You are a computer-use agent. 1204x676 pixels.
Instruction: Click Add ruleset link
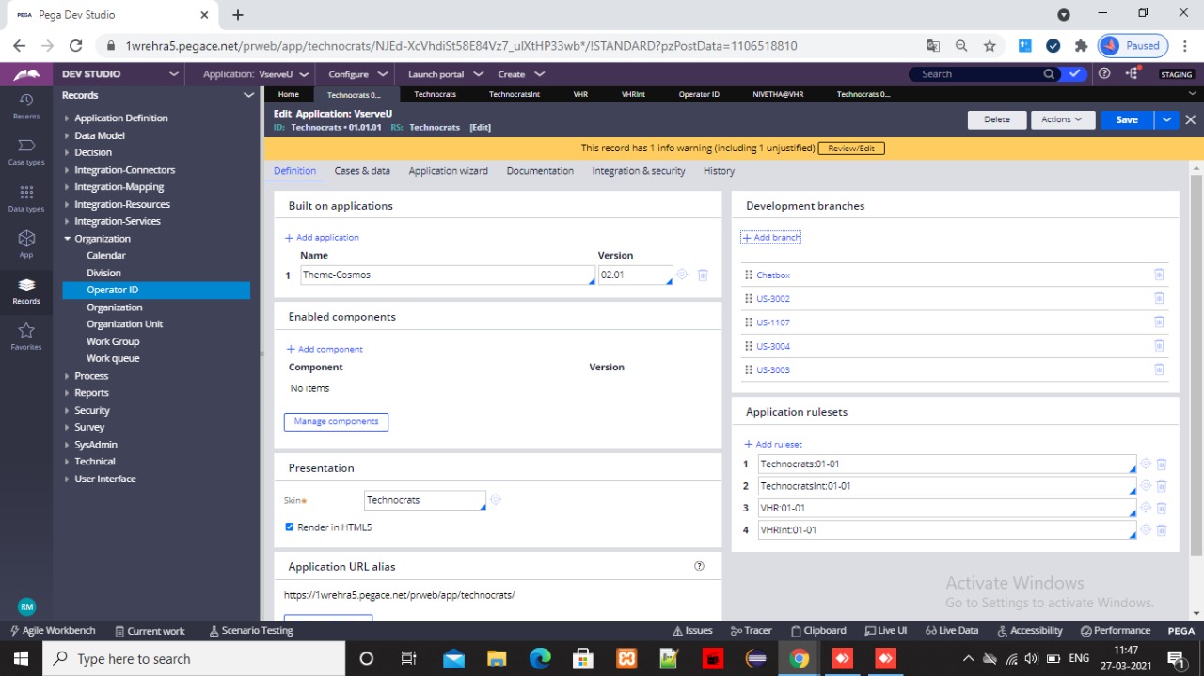773,444
